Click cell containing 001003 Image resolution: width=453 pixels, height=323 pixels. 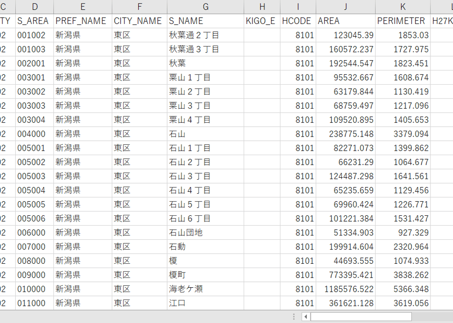[x=35, y=49]
